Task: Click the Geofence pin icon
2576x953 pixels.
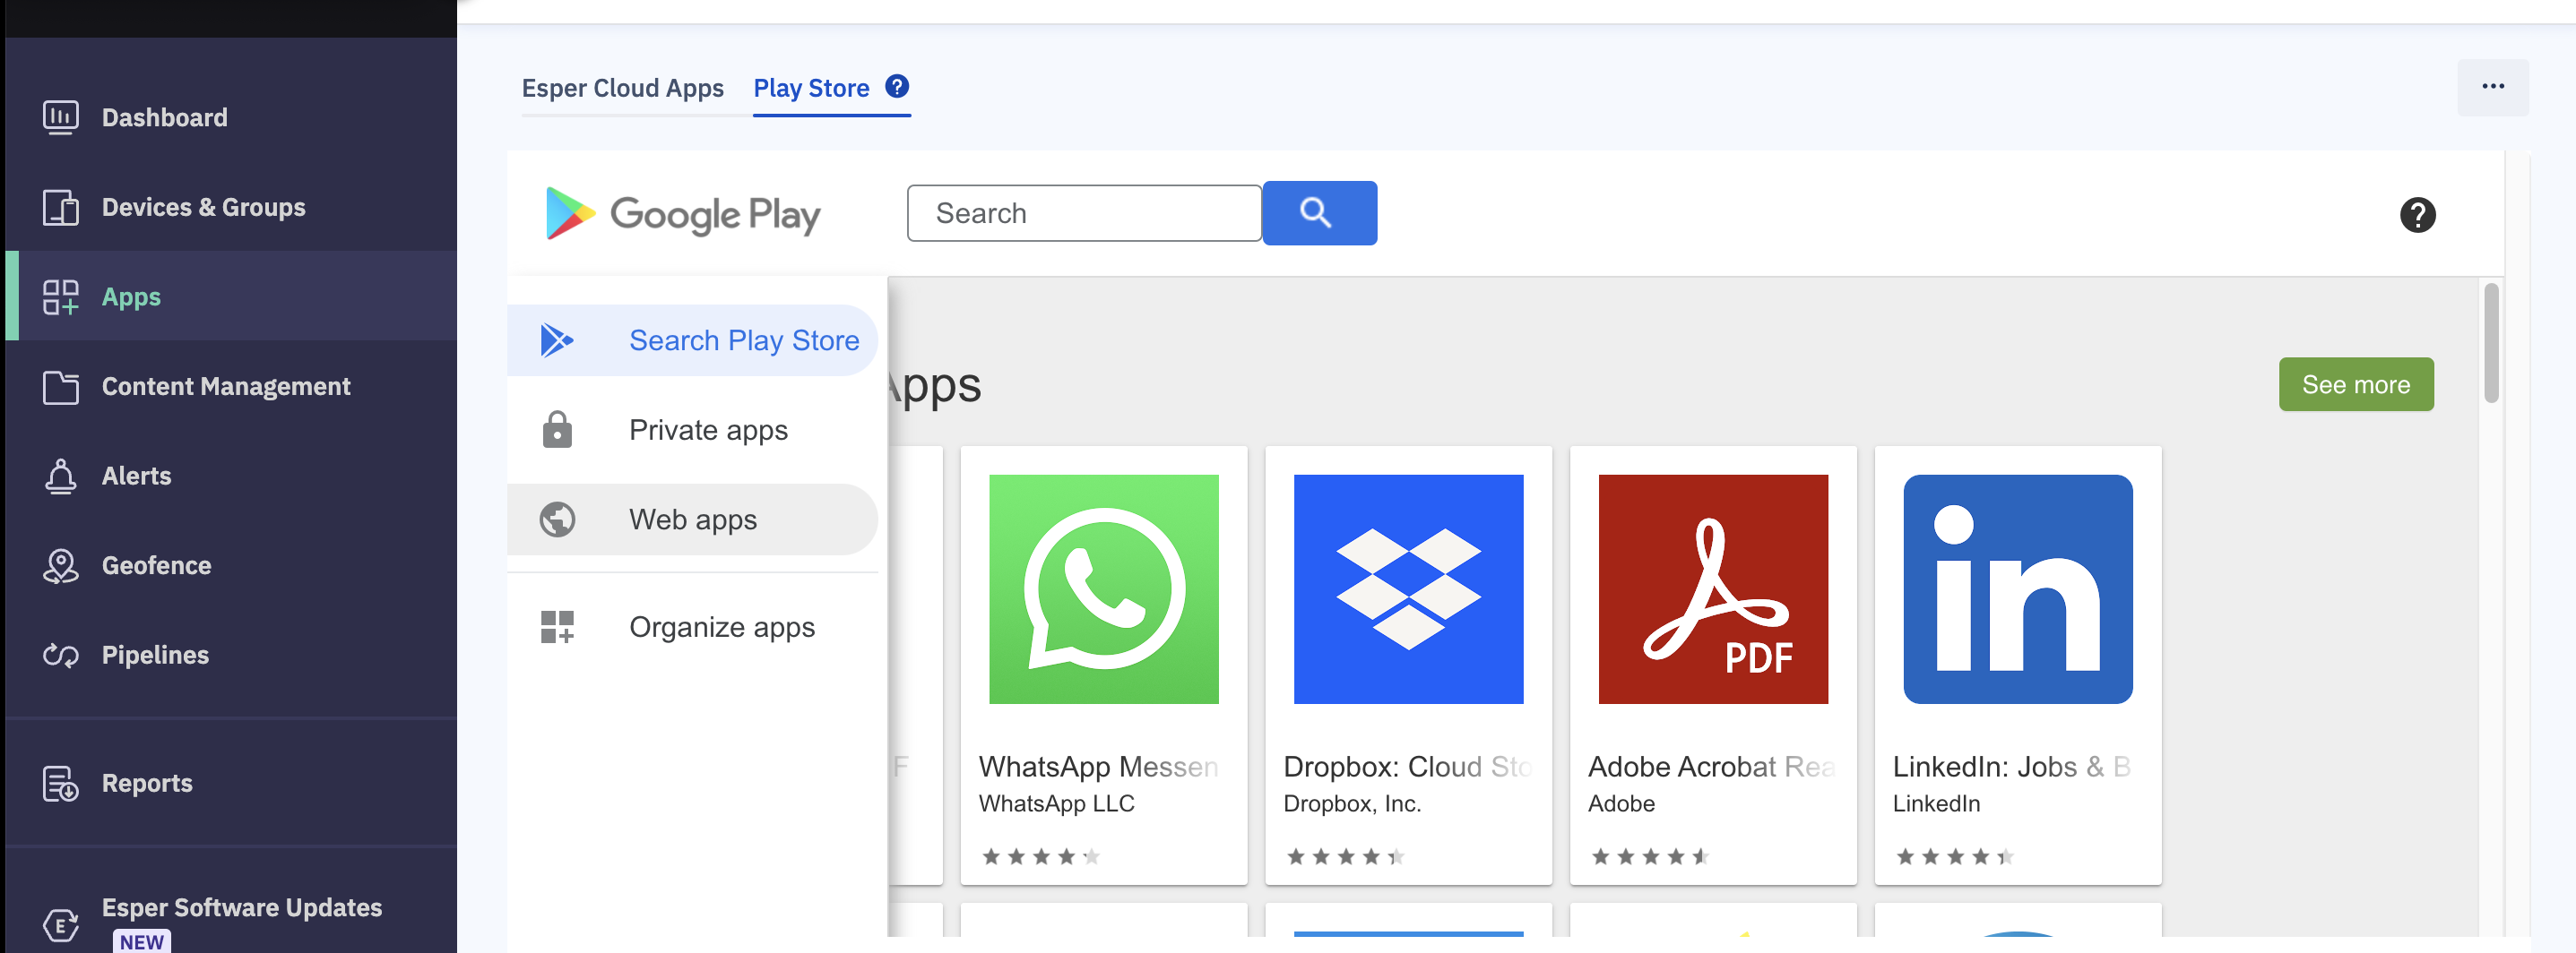Action: [60, 565]
